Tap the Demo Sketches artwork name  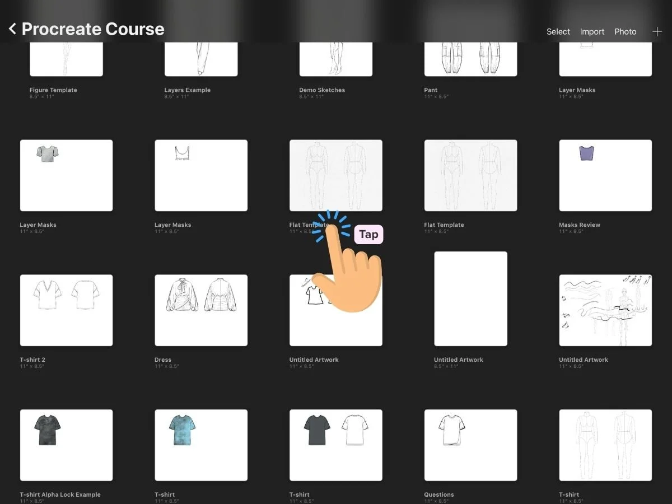(322, 90)
